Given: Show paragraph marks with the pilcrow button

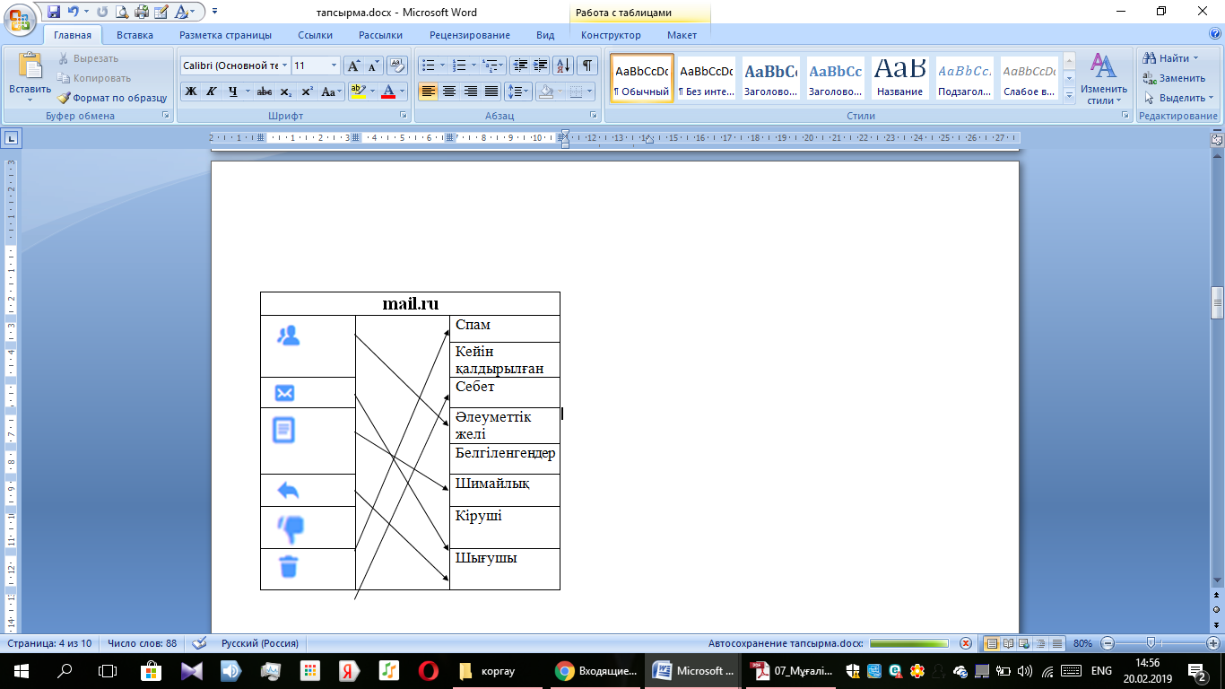Looking at the screenshot, I should 586,65.
